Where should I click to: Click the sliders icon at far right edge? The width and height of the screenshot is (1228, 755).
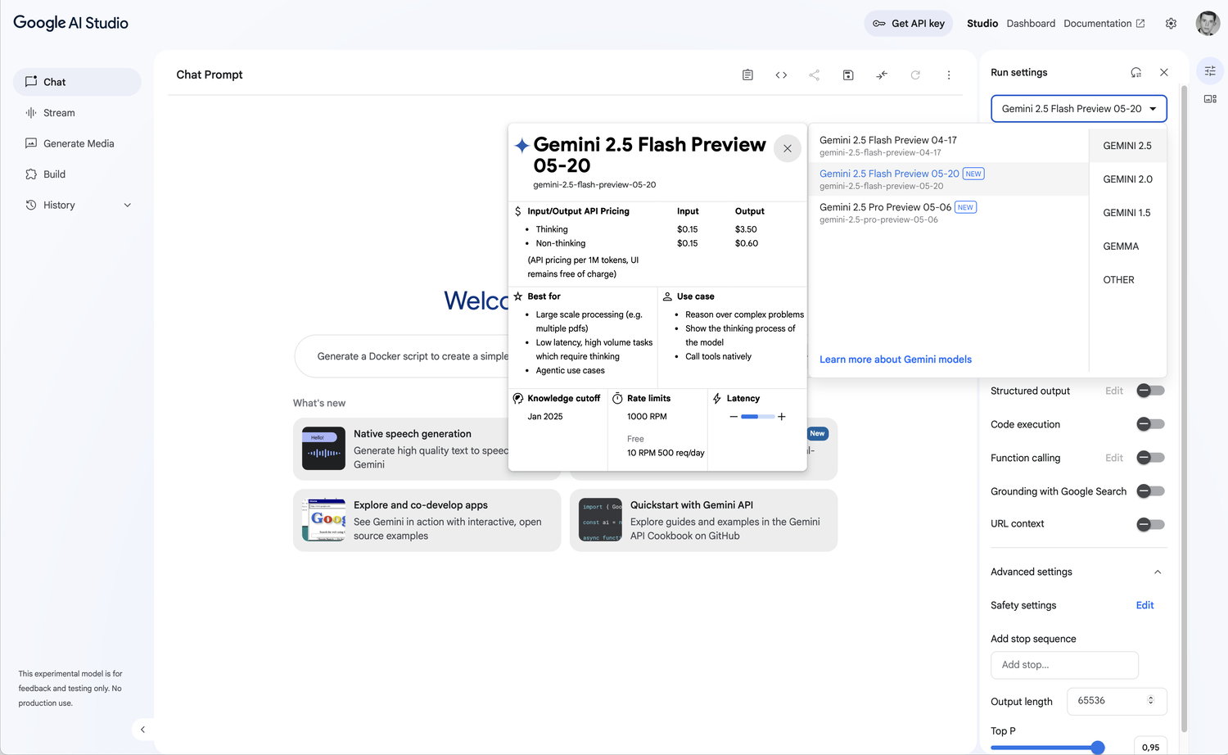(x=1210, y=71)
